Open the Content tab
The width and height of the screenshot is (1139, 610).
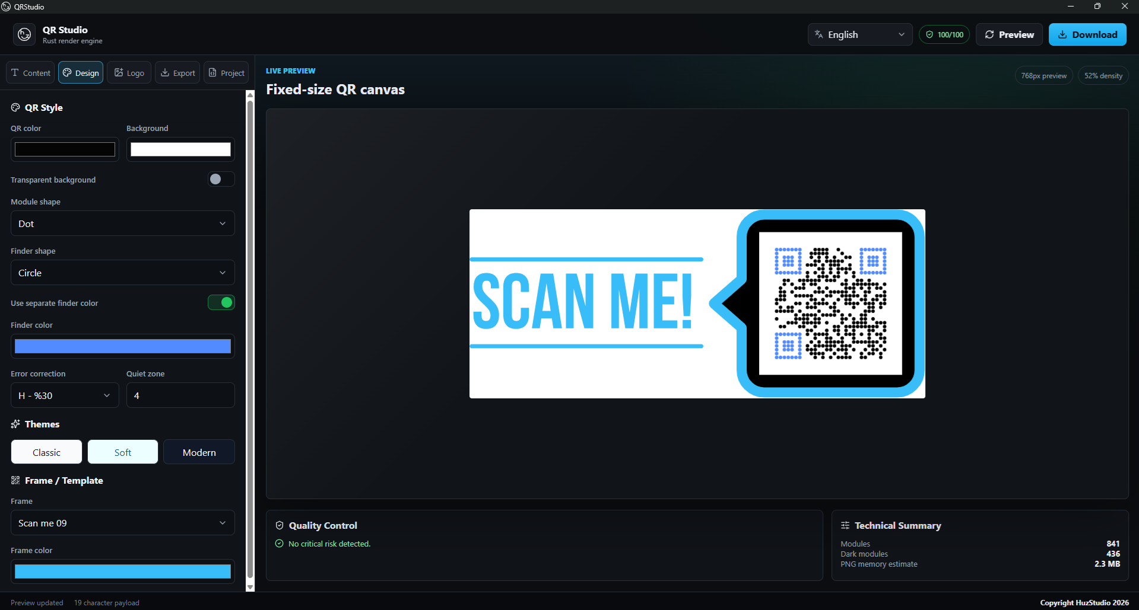[x=30, y=72]
